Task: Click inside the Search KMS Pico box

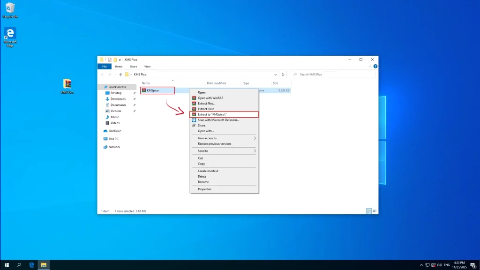Action: click(328, 74)
